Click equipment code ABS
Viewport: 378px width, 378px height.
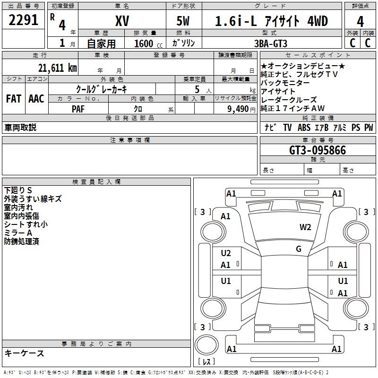tap(304, 127)
